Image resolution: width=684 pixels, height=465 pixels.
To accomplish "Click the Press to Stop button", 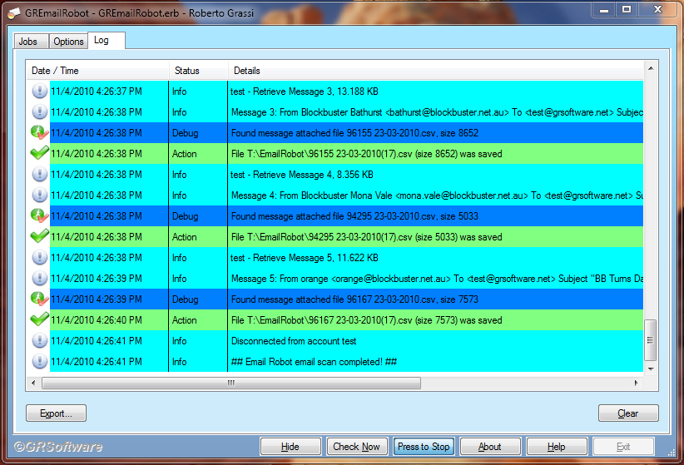I will tap(424, 447).
